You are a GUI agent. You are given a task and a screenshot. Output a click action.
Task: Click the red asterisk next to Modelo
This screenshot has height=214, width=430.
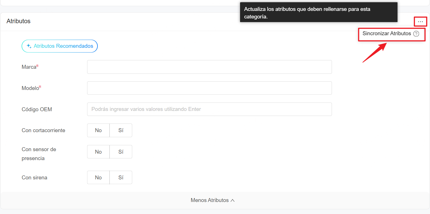[x=40, y=86]
